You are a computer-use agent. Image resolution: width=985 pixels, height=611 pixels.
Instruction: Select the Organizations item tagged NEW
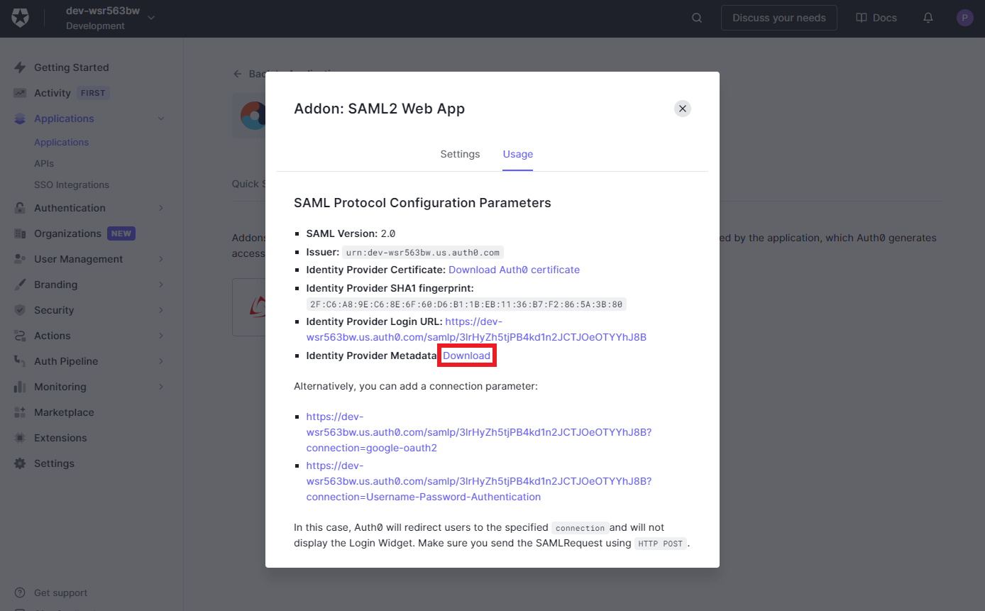click(67, 233)
